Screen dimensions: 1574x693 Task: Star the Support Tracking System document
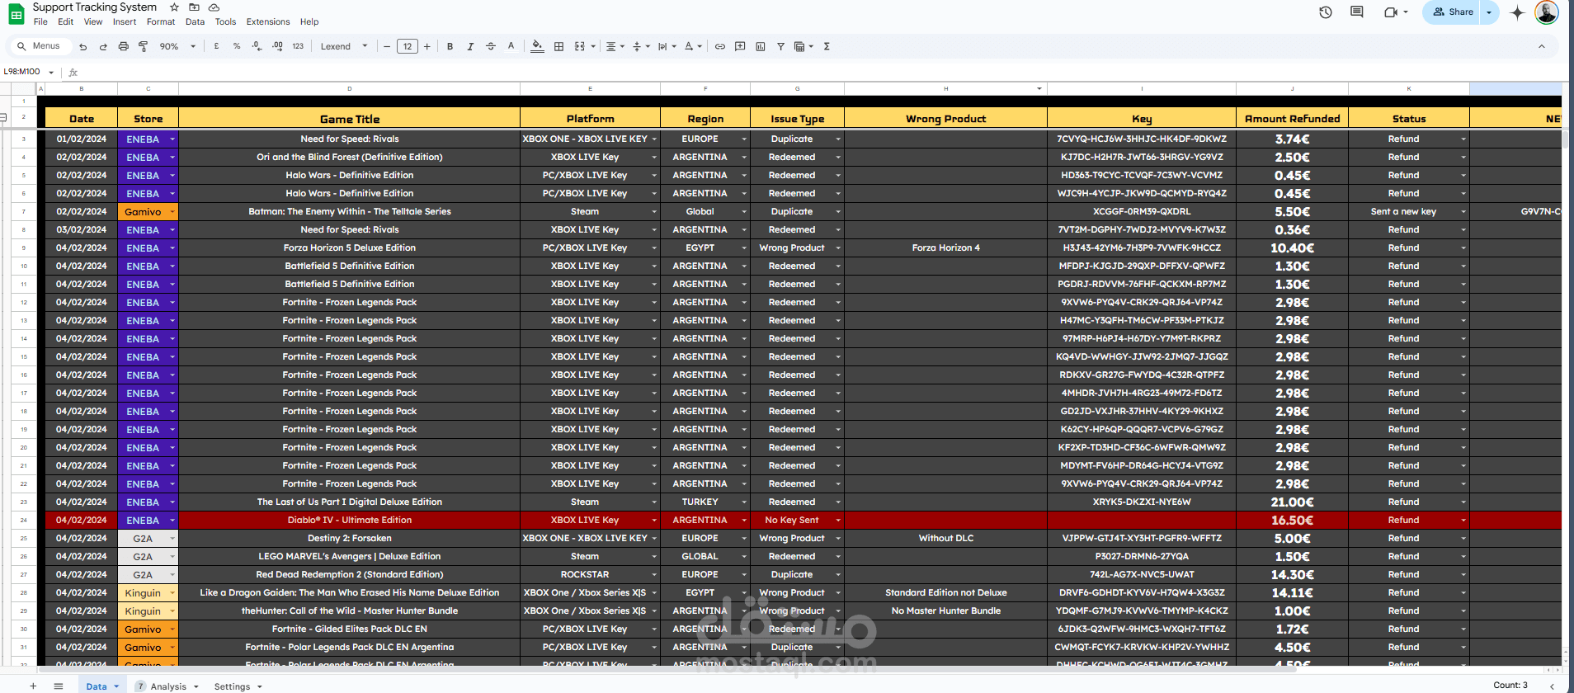click(x=174, y=7)
